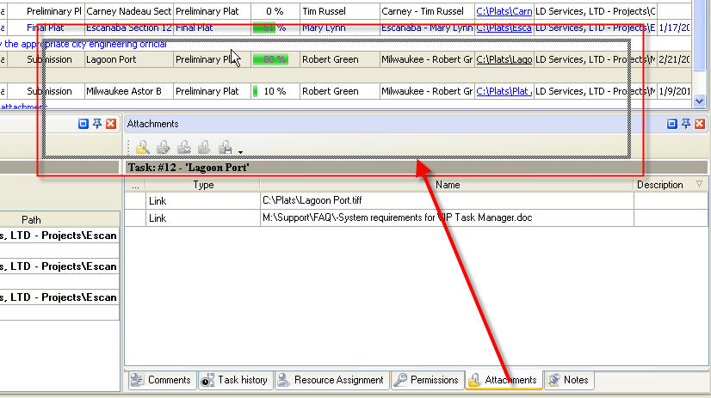Screen dimensions: 711x398
Task: Maximize the left panel via blue square icon
Action: [x=83, y=124]
